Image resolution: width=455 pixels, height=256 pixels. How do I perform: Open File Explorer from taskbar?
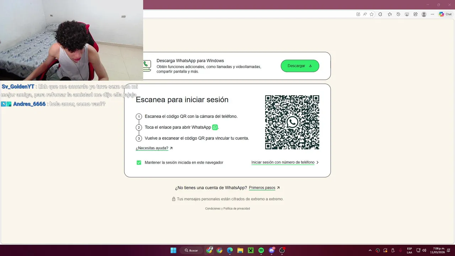pos(240,250)
